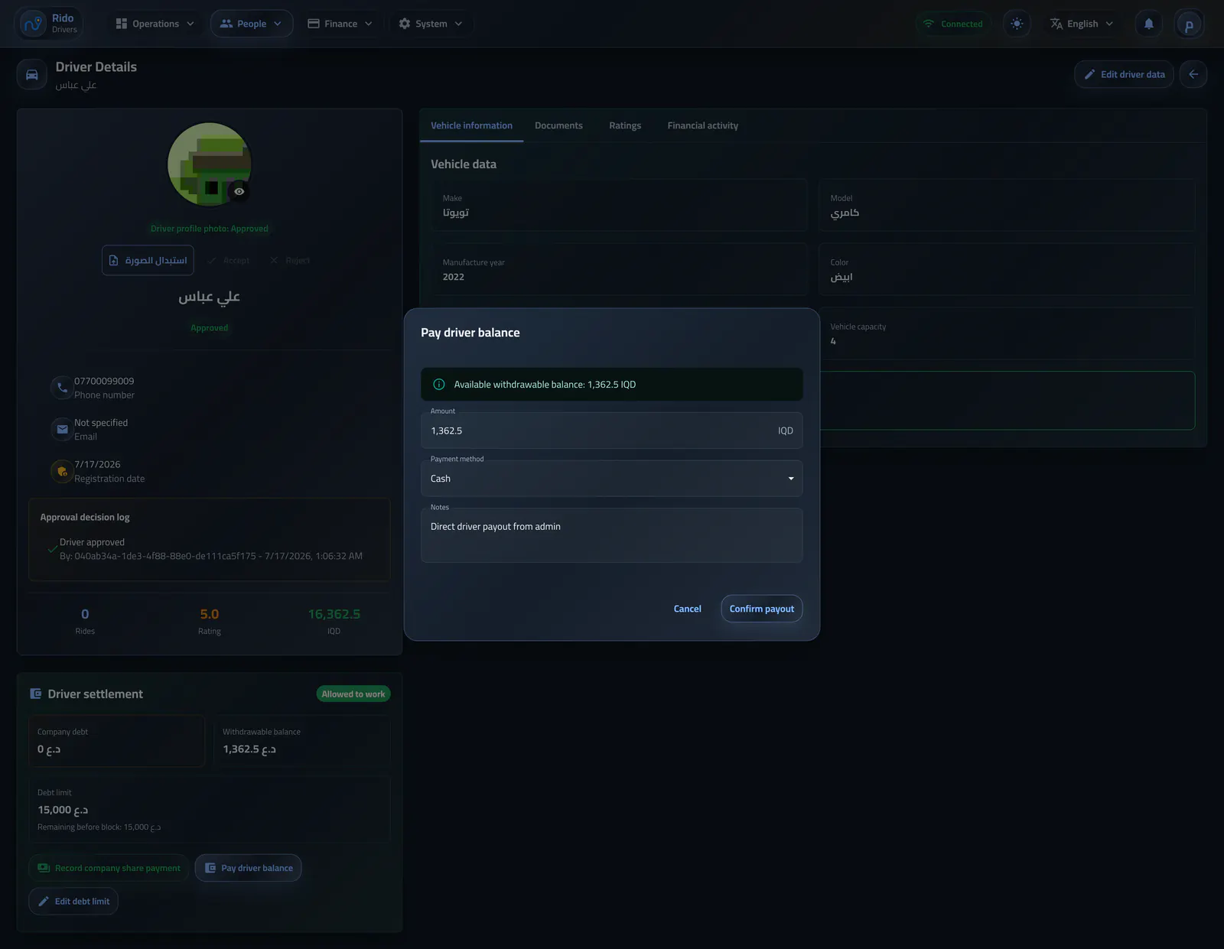This screenshot has height=949, width=1224.
Task: View driver photo with eye icon
Action: (239, 191)
